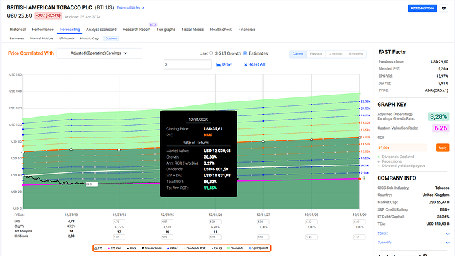
Task: Toggle Dividends Declared option
Action: [x=396, y=157]
